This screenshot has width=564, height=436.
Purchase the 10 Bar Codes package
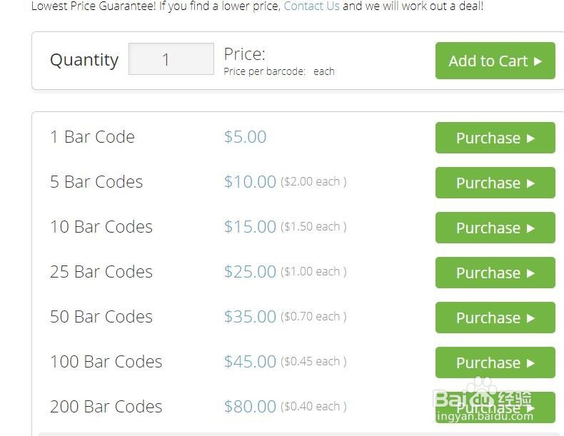coord(495,228)
